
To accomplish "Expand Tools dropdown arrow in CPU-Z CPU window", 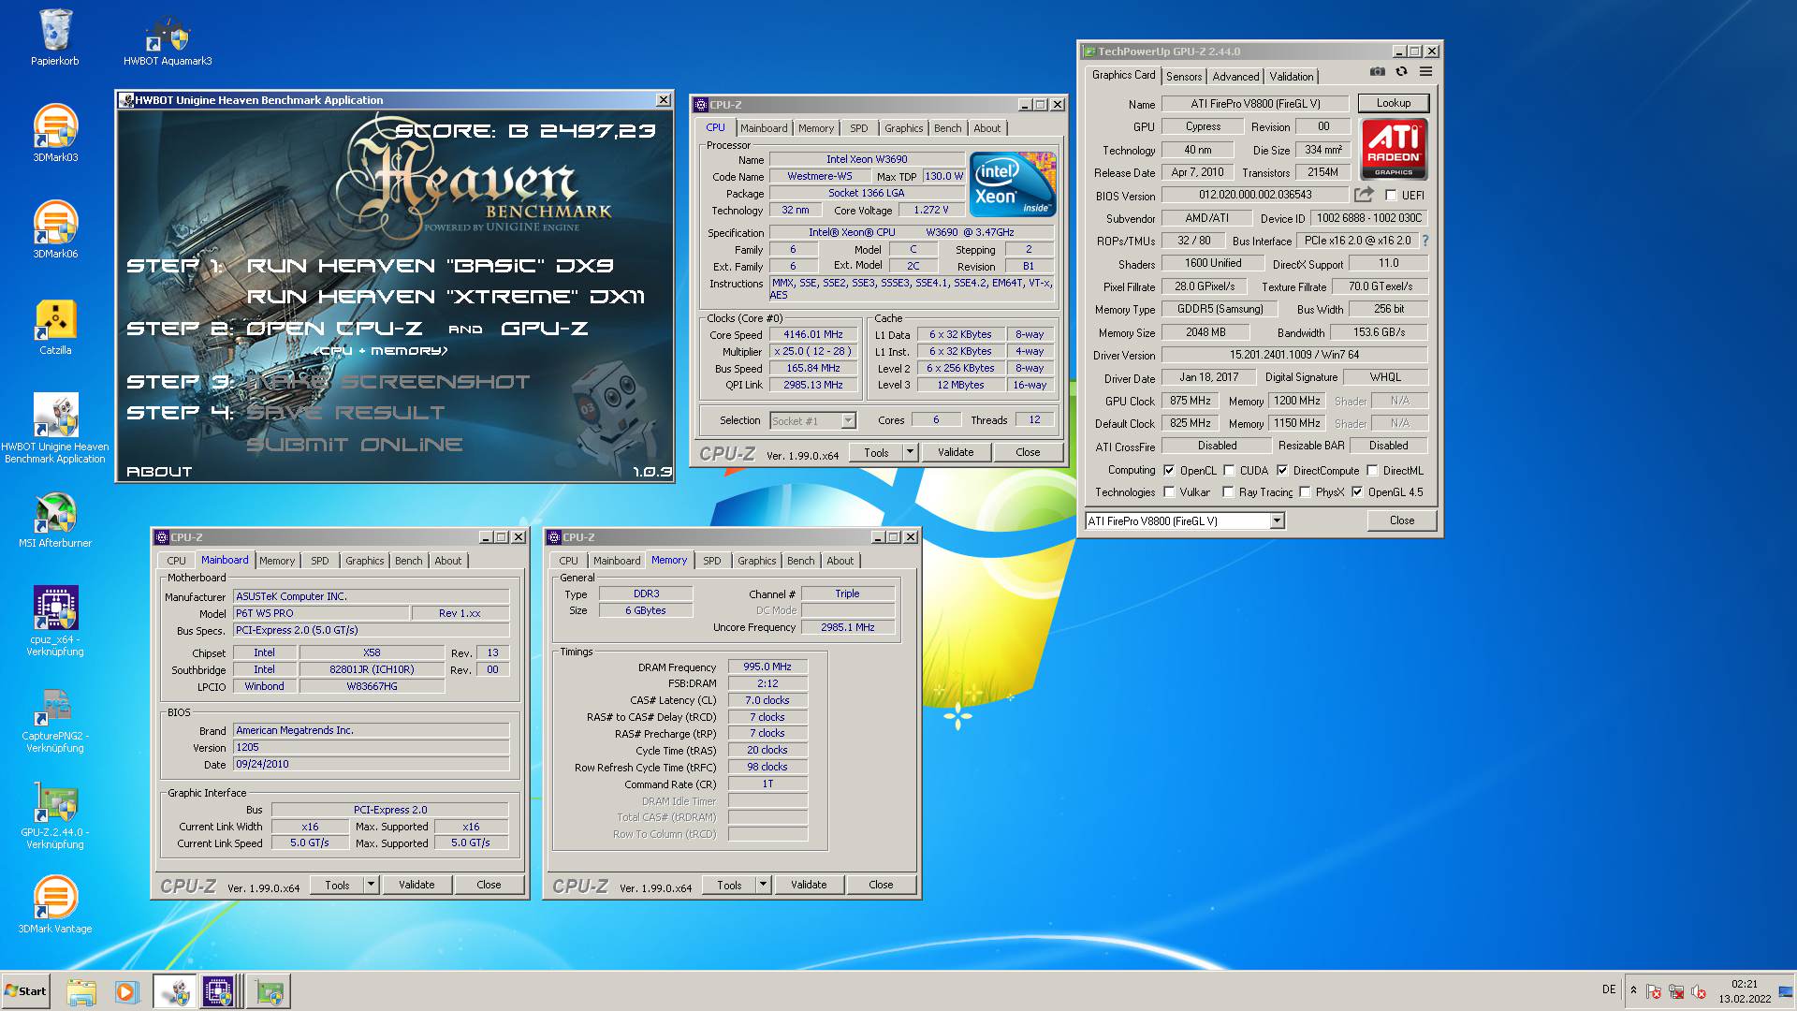I will pyautogui.click(x=909, y=452).
